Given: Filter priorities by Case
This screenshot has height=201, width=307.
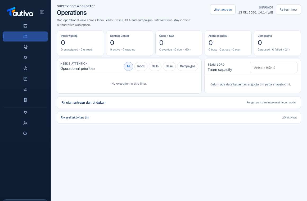Looking at the screenshot, I should click(169, 66).
